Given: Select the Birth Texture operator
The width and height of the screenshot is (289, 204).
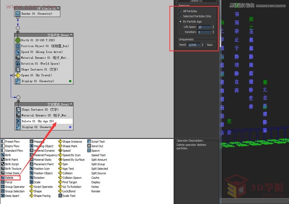Looking at the screenshot, I should [11, 169].
